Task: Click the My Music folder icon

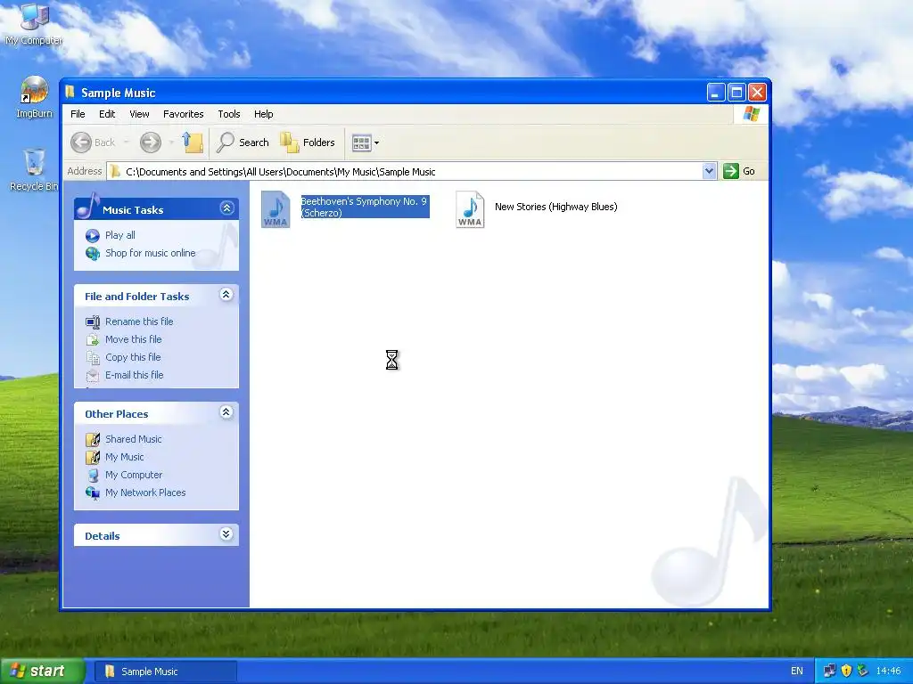Action: (x=93, y=458)
